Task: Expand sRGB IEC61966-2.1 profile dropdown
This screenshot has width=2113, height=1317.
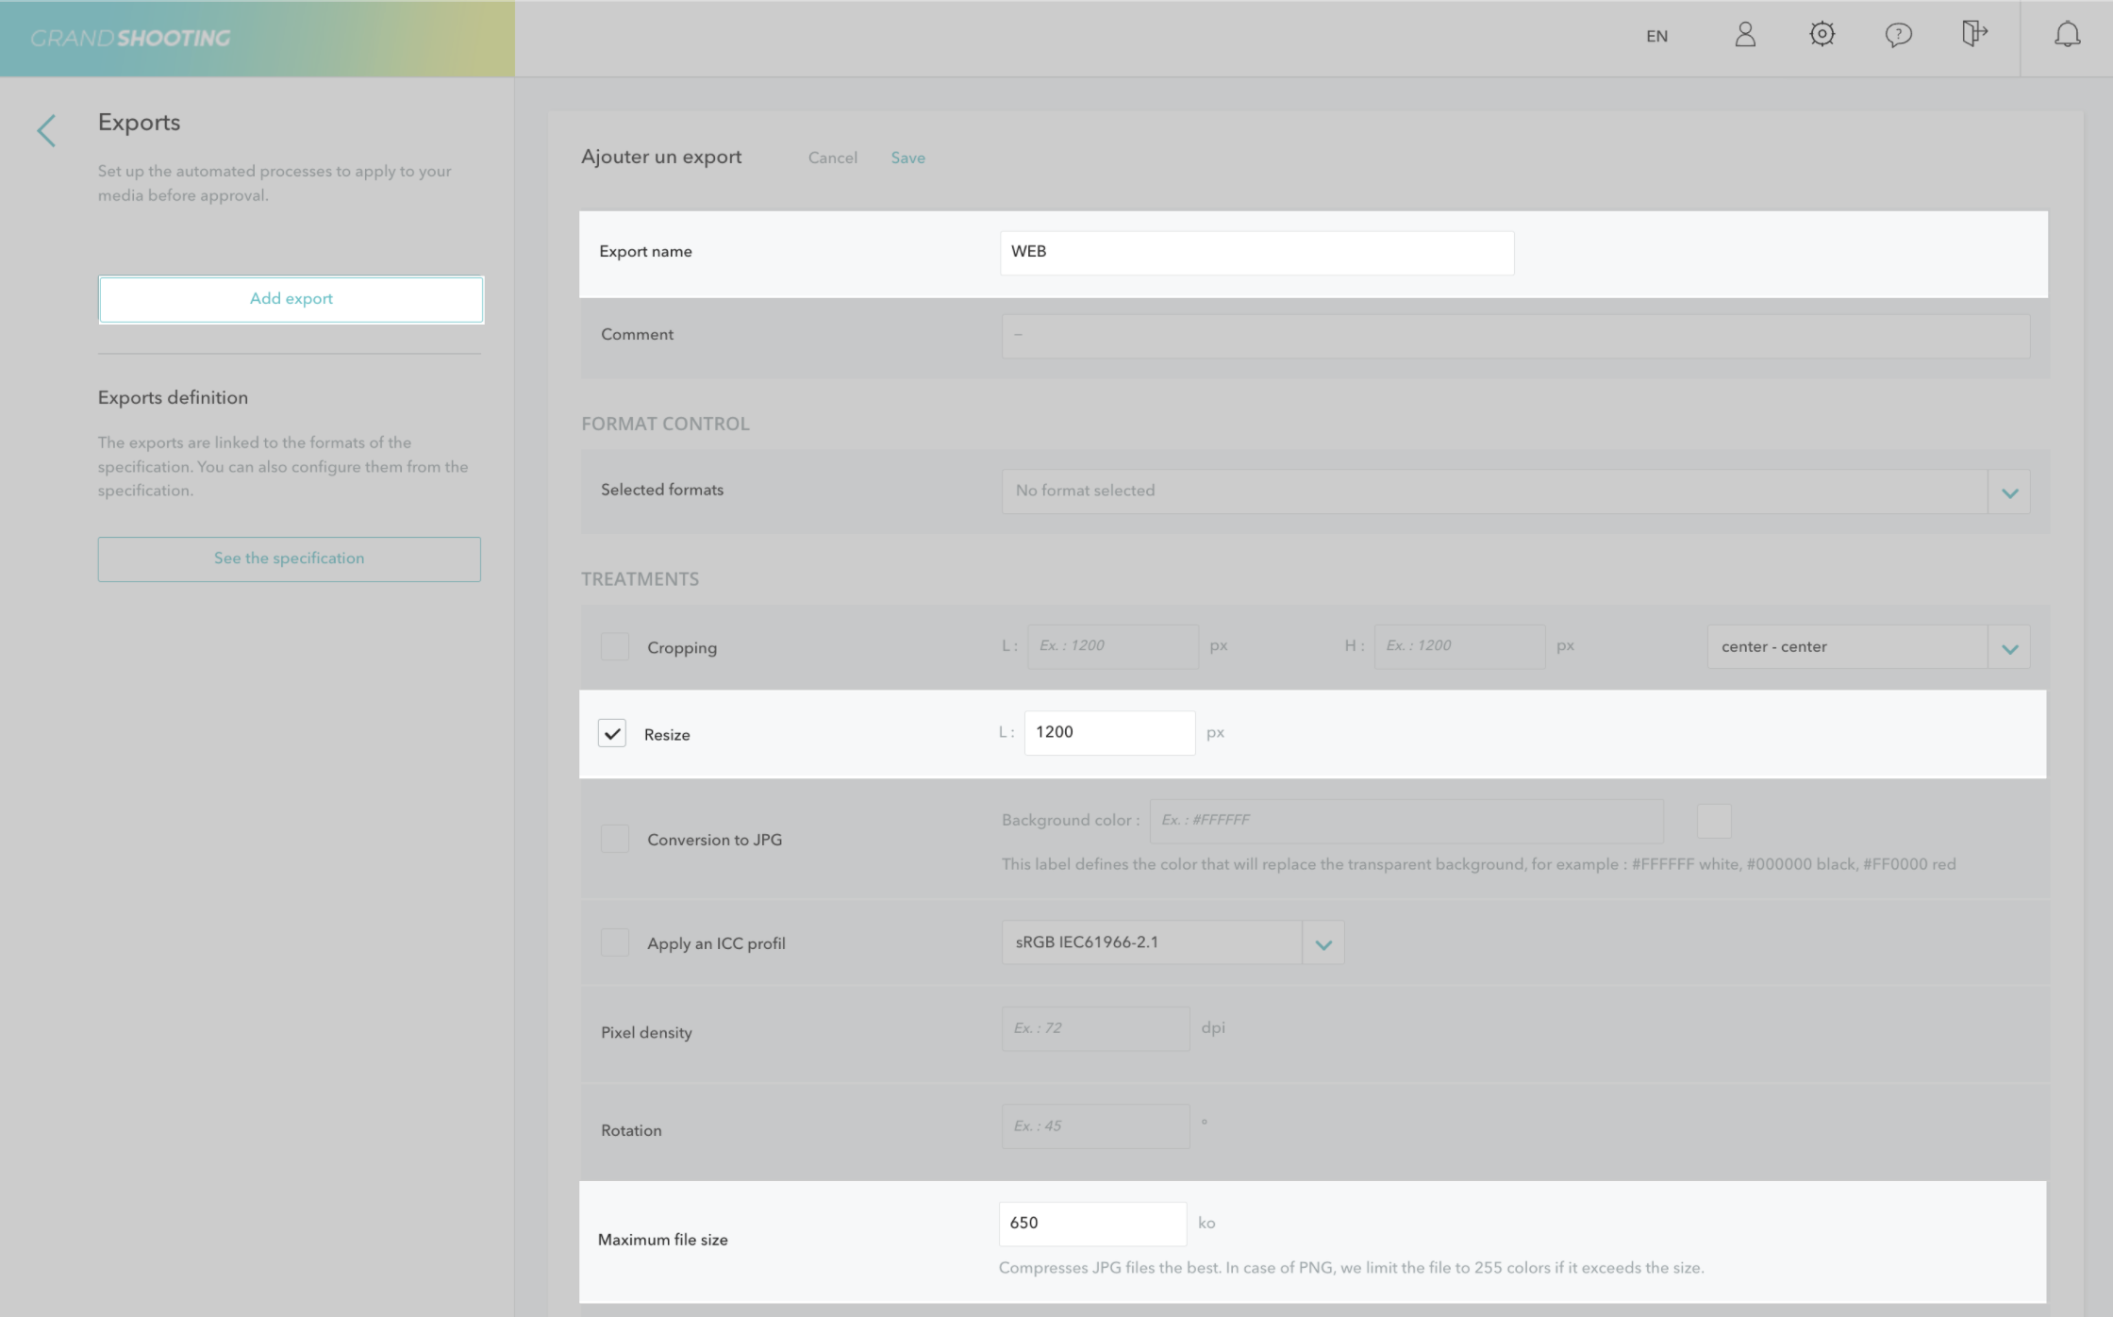Action: click(1323, 943)
